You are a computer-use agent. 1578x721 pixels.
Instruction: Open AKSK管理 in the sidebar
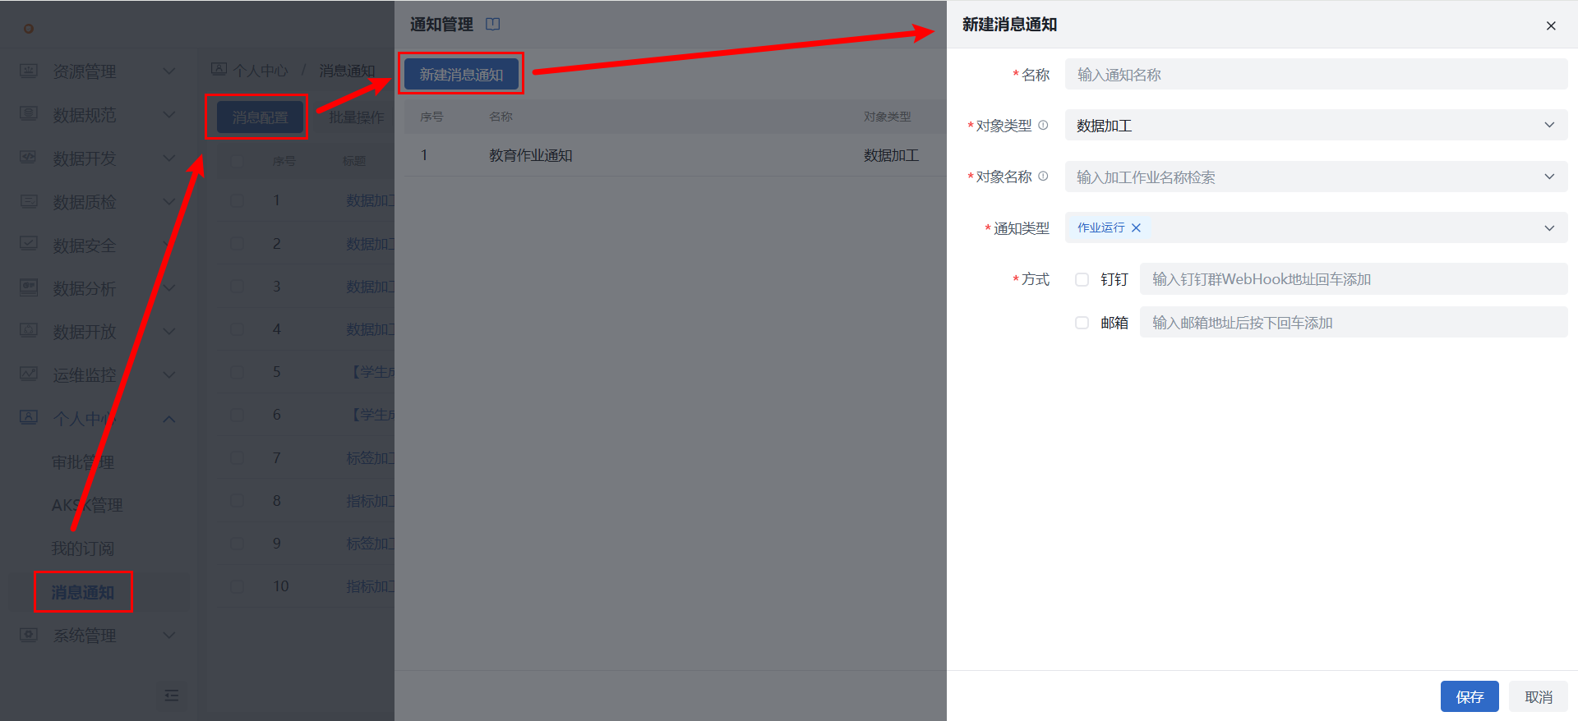click(87, 505)
